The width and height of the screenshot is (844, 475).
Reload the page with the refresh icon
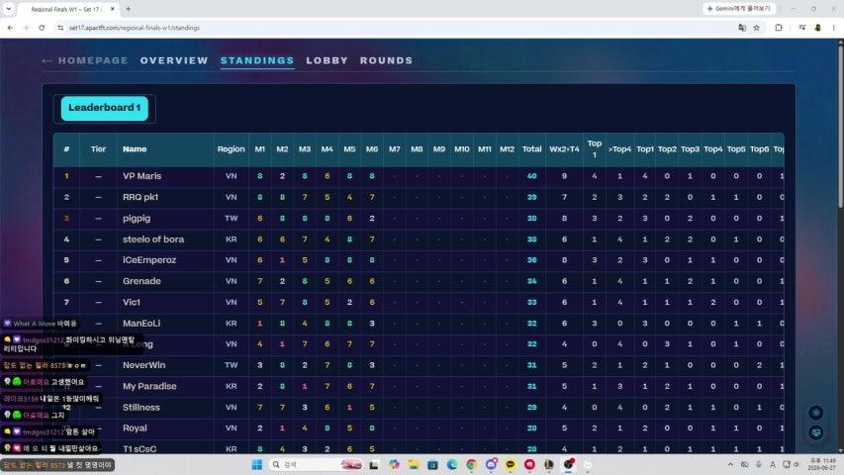[42, 28]
